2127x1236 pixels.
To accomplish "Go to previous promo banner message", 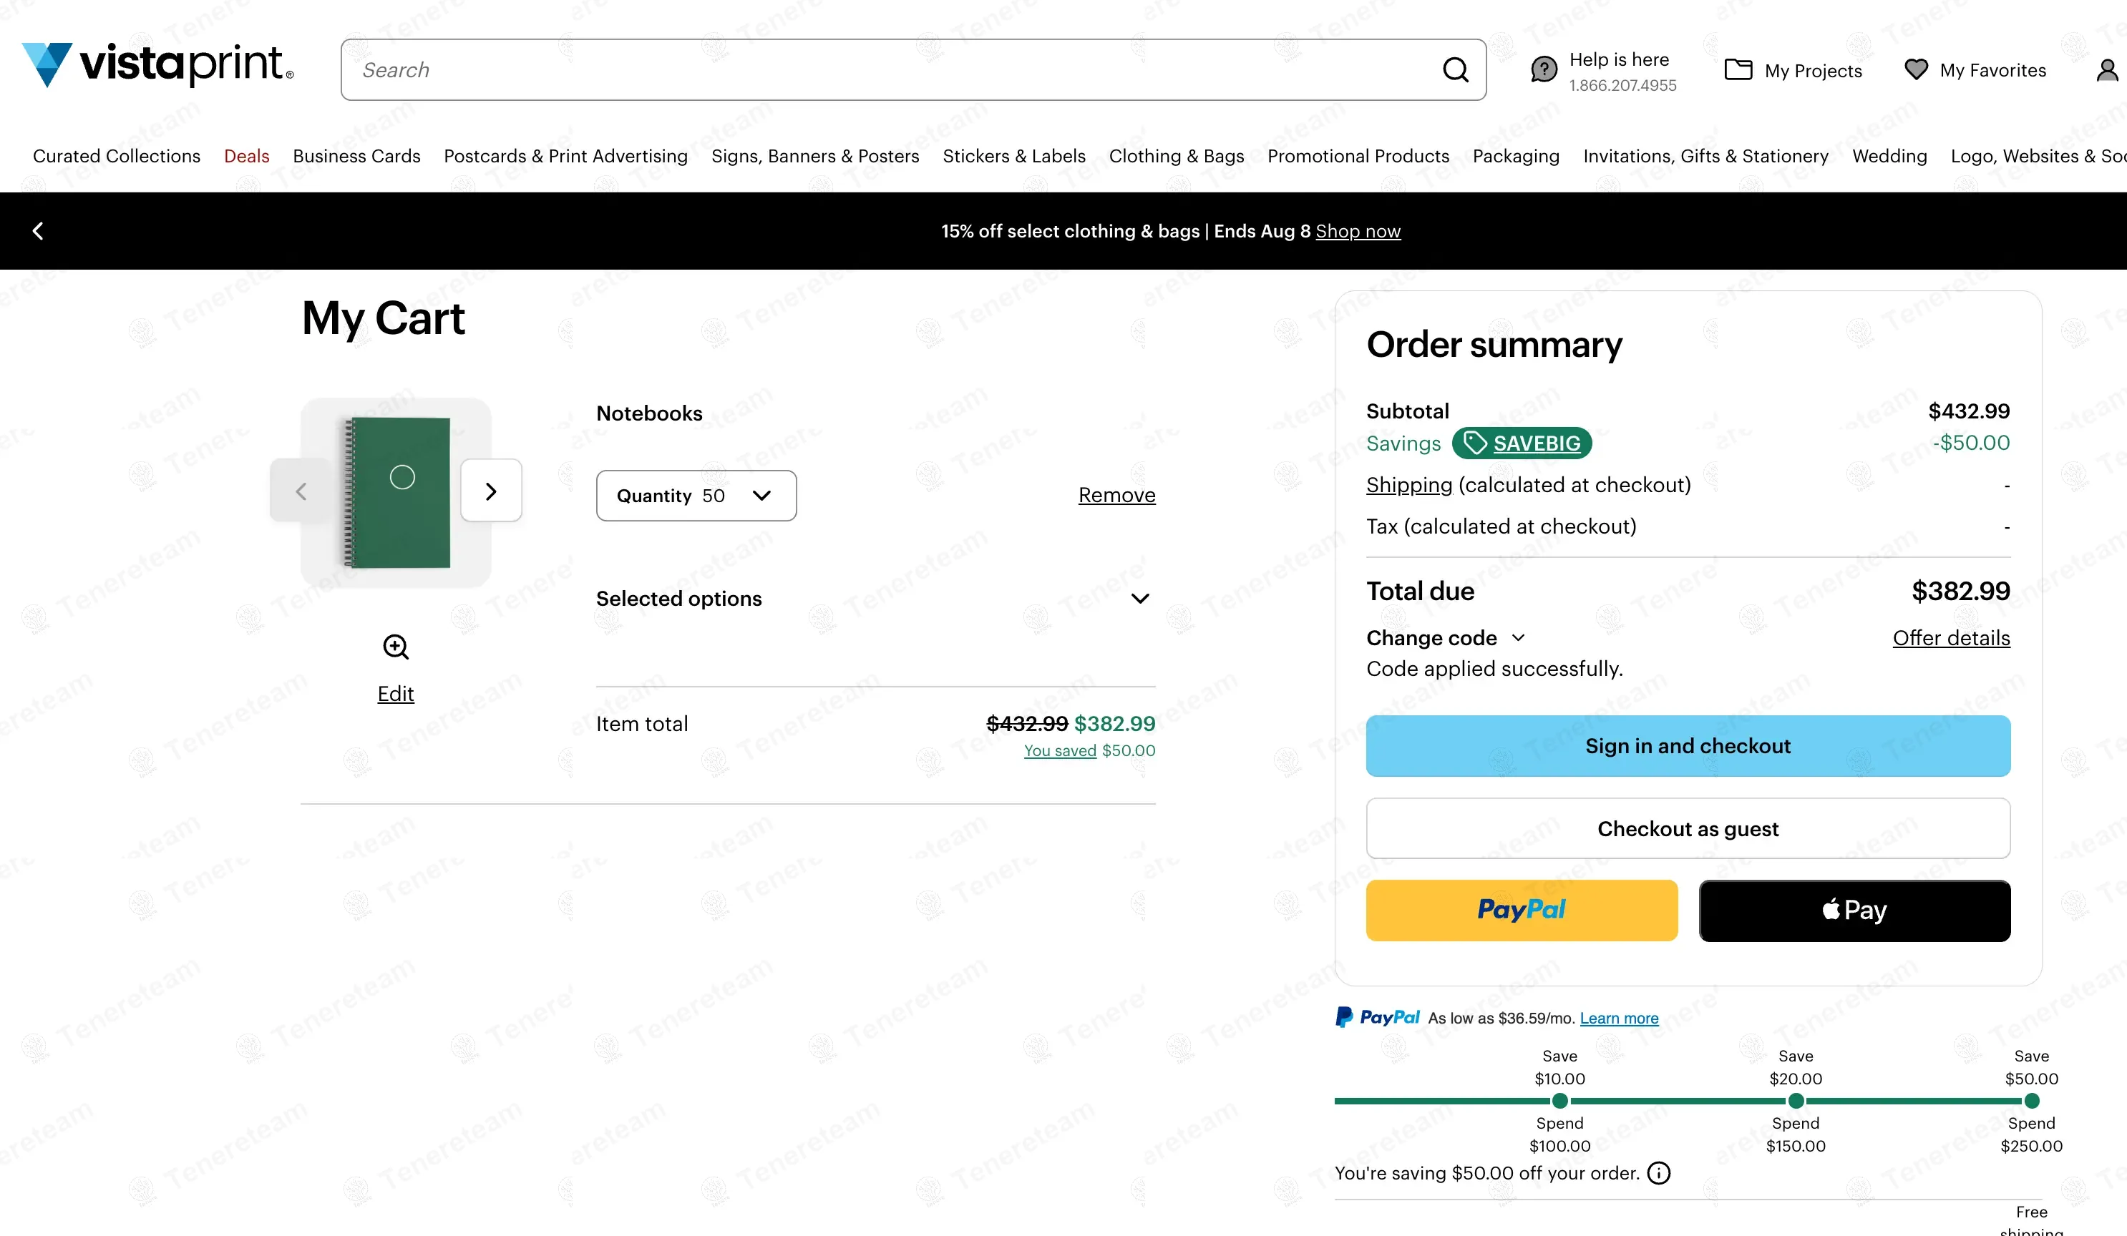I will point(38,231).
